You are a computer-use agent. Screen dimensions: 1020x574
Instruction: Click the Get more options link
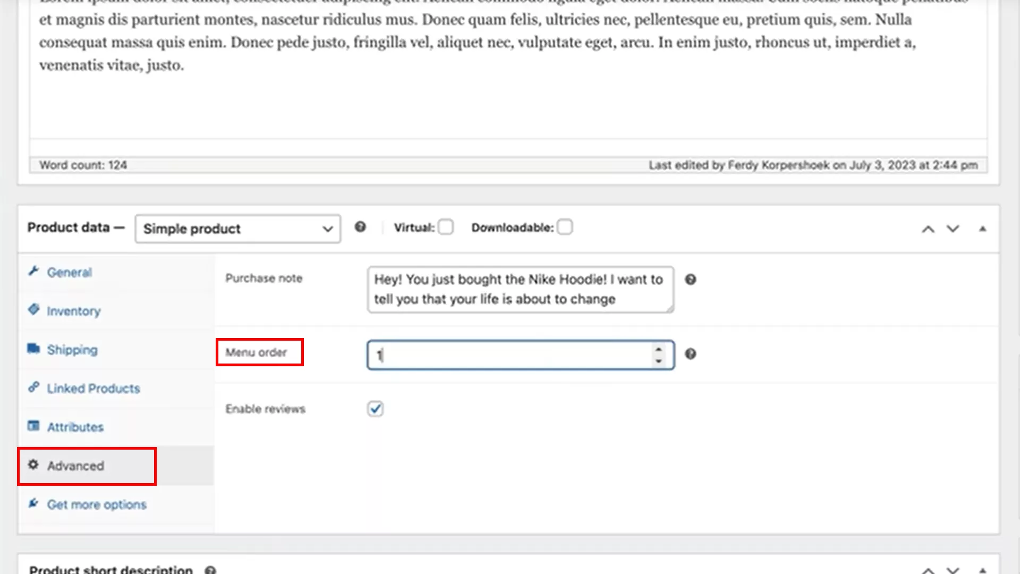click(x=97, y=504)
